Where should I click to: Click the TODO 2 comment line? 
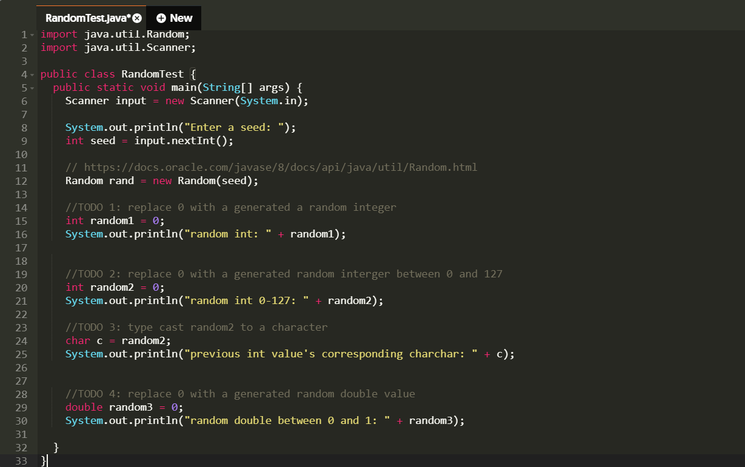point(284,274)
